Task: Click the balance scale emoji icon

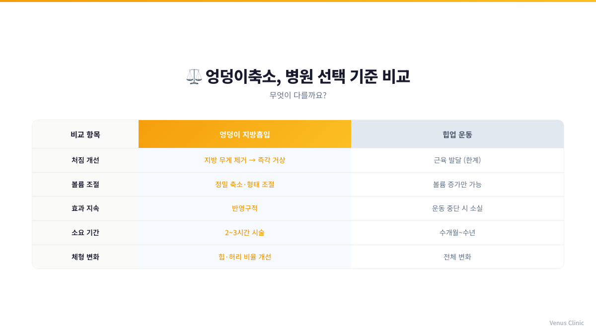Action: pyautogui.click(x=194, y=76)
